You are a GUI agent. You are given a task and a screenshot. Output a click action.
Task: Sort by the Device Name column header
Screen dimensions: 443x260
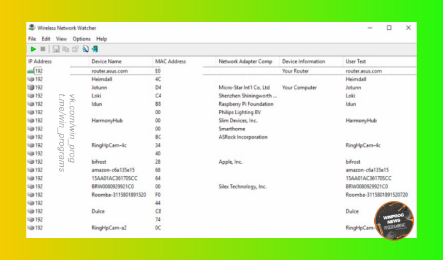(121, 62)
